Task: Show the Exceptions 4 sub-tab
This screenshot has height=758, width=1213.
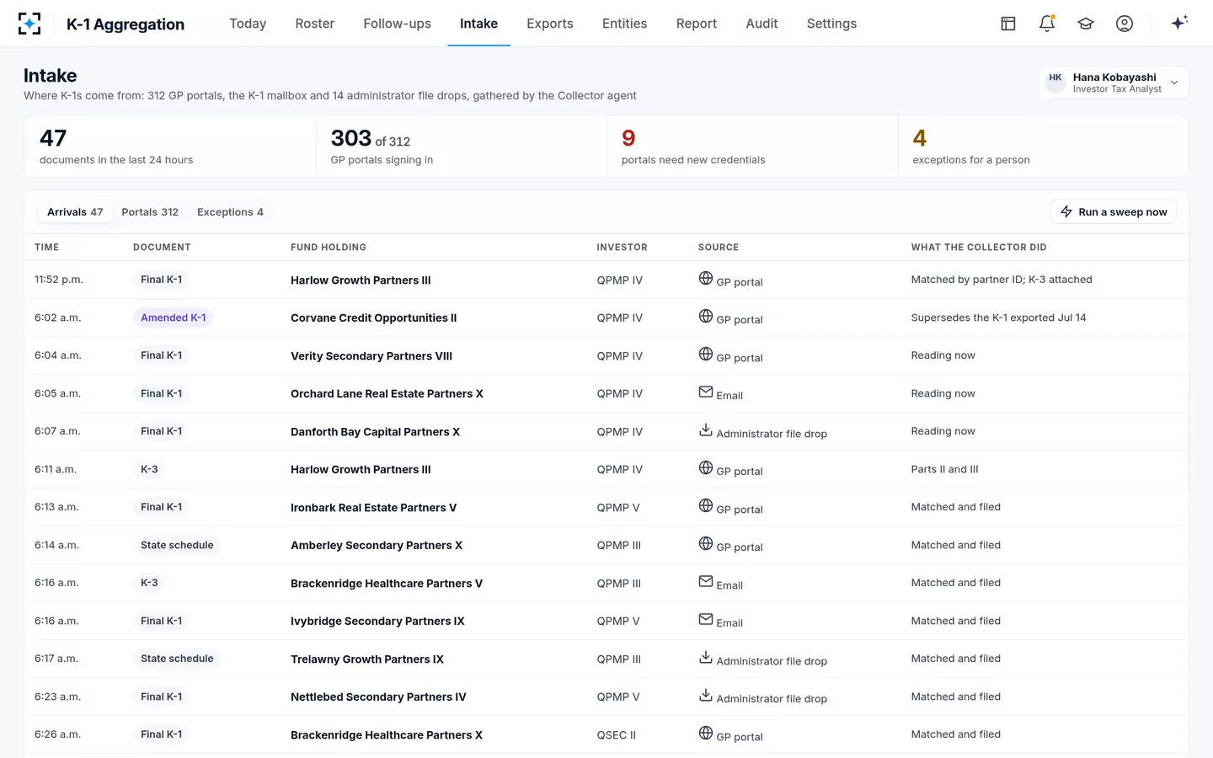Action: (230, 212)
